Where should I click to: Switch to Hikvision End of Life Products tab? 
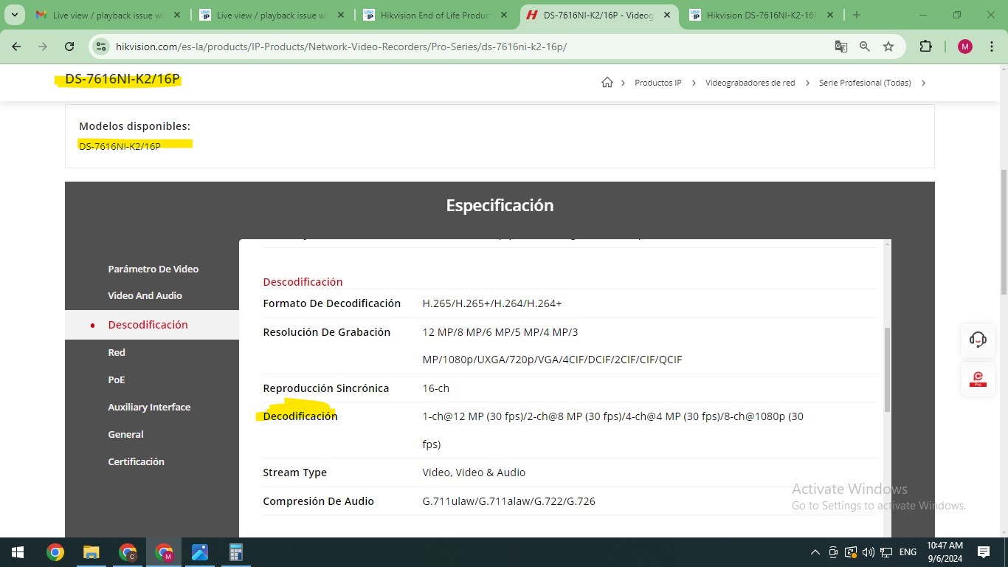(435, 15)
